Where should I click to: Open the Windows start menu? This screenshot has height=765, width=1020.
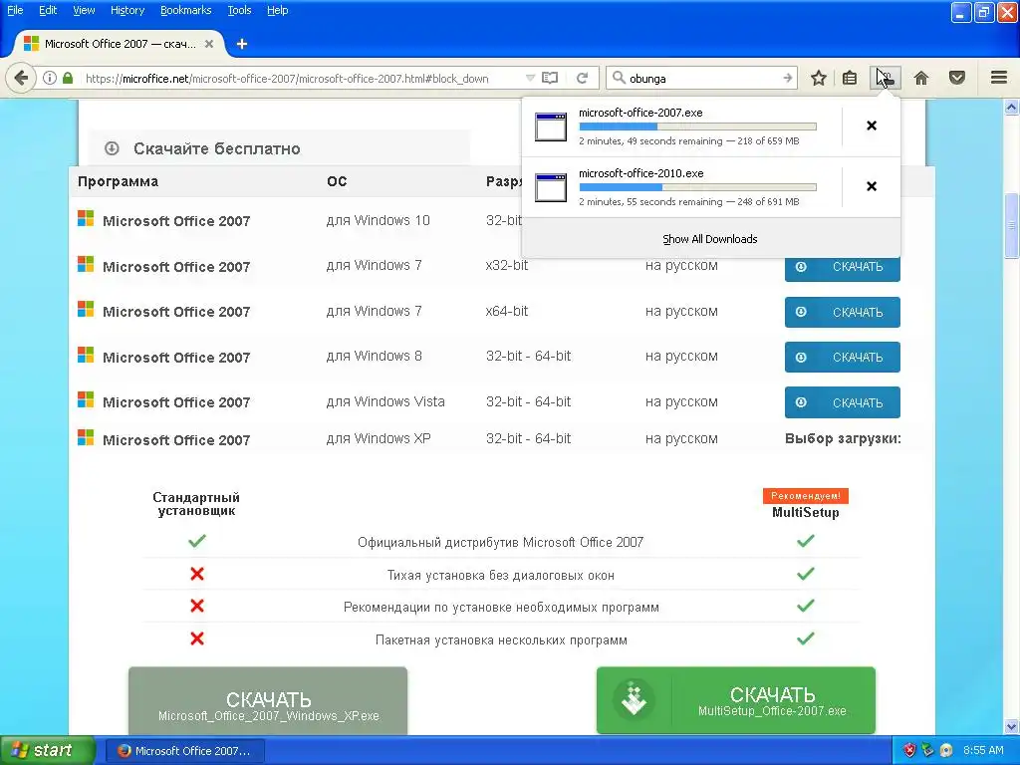click(48, 750)
